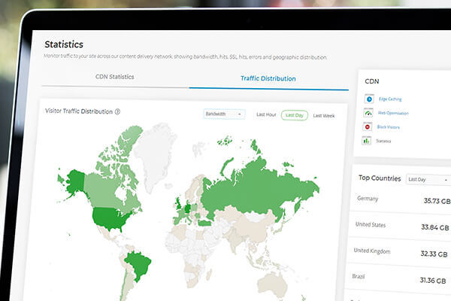Screen dimensions: 451x301
Task: Open the Edge Caching link
Action: coord(390,99)
